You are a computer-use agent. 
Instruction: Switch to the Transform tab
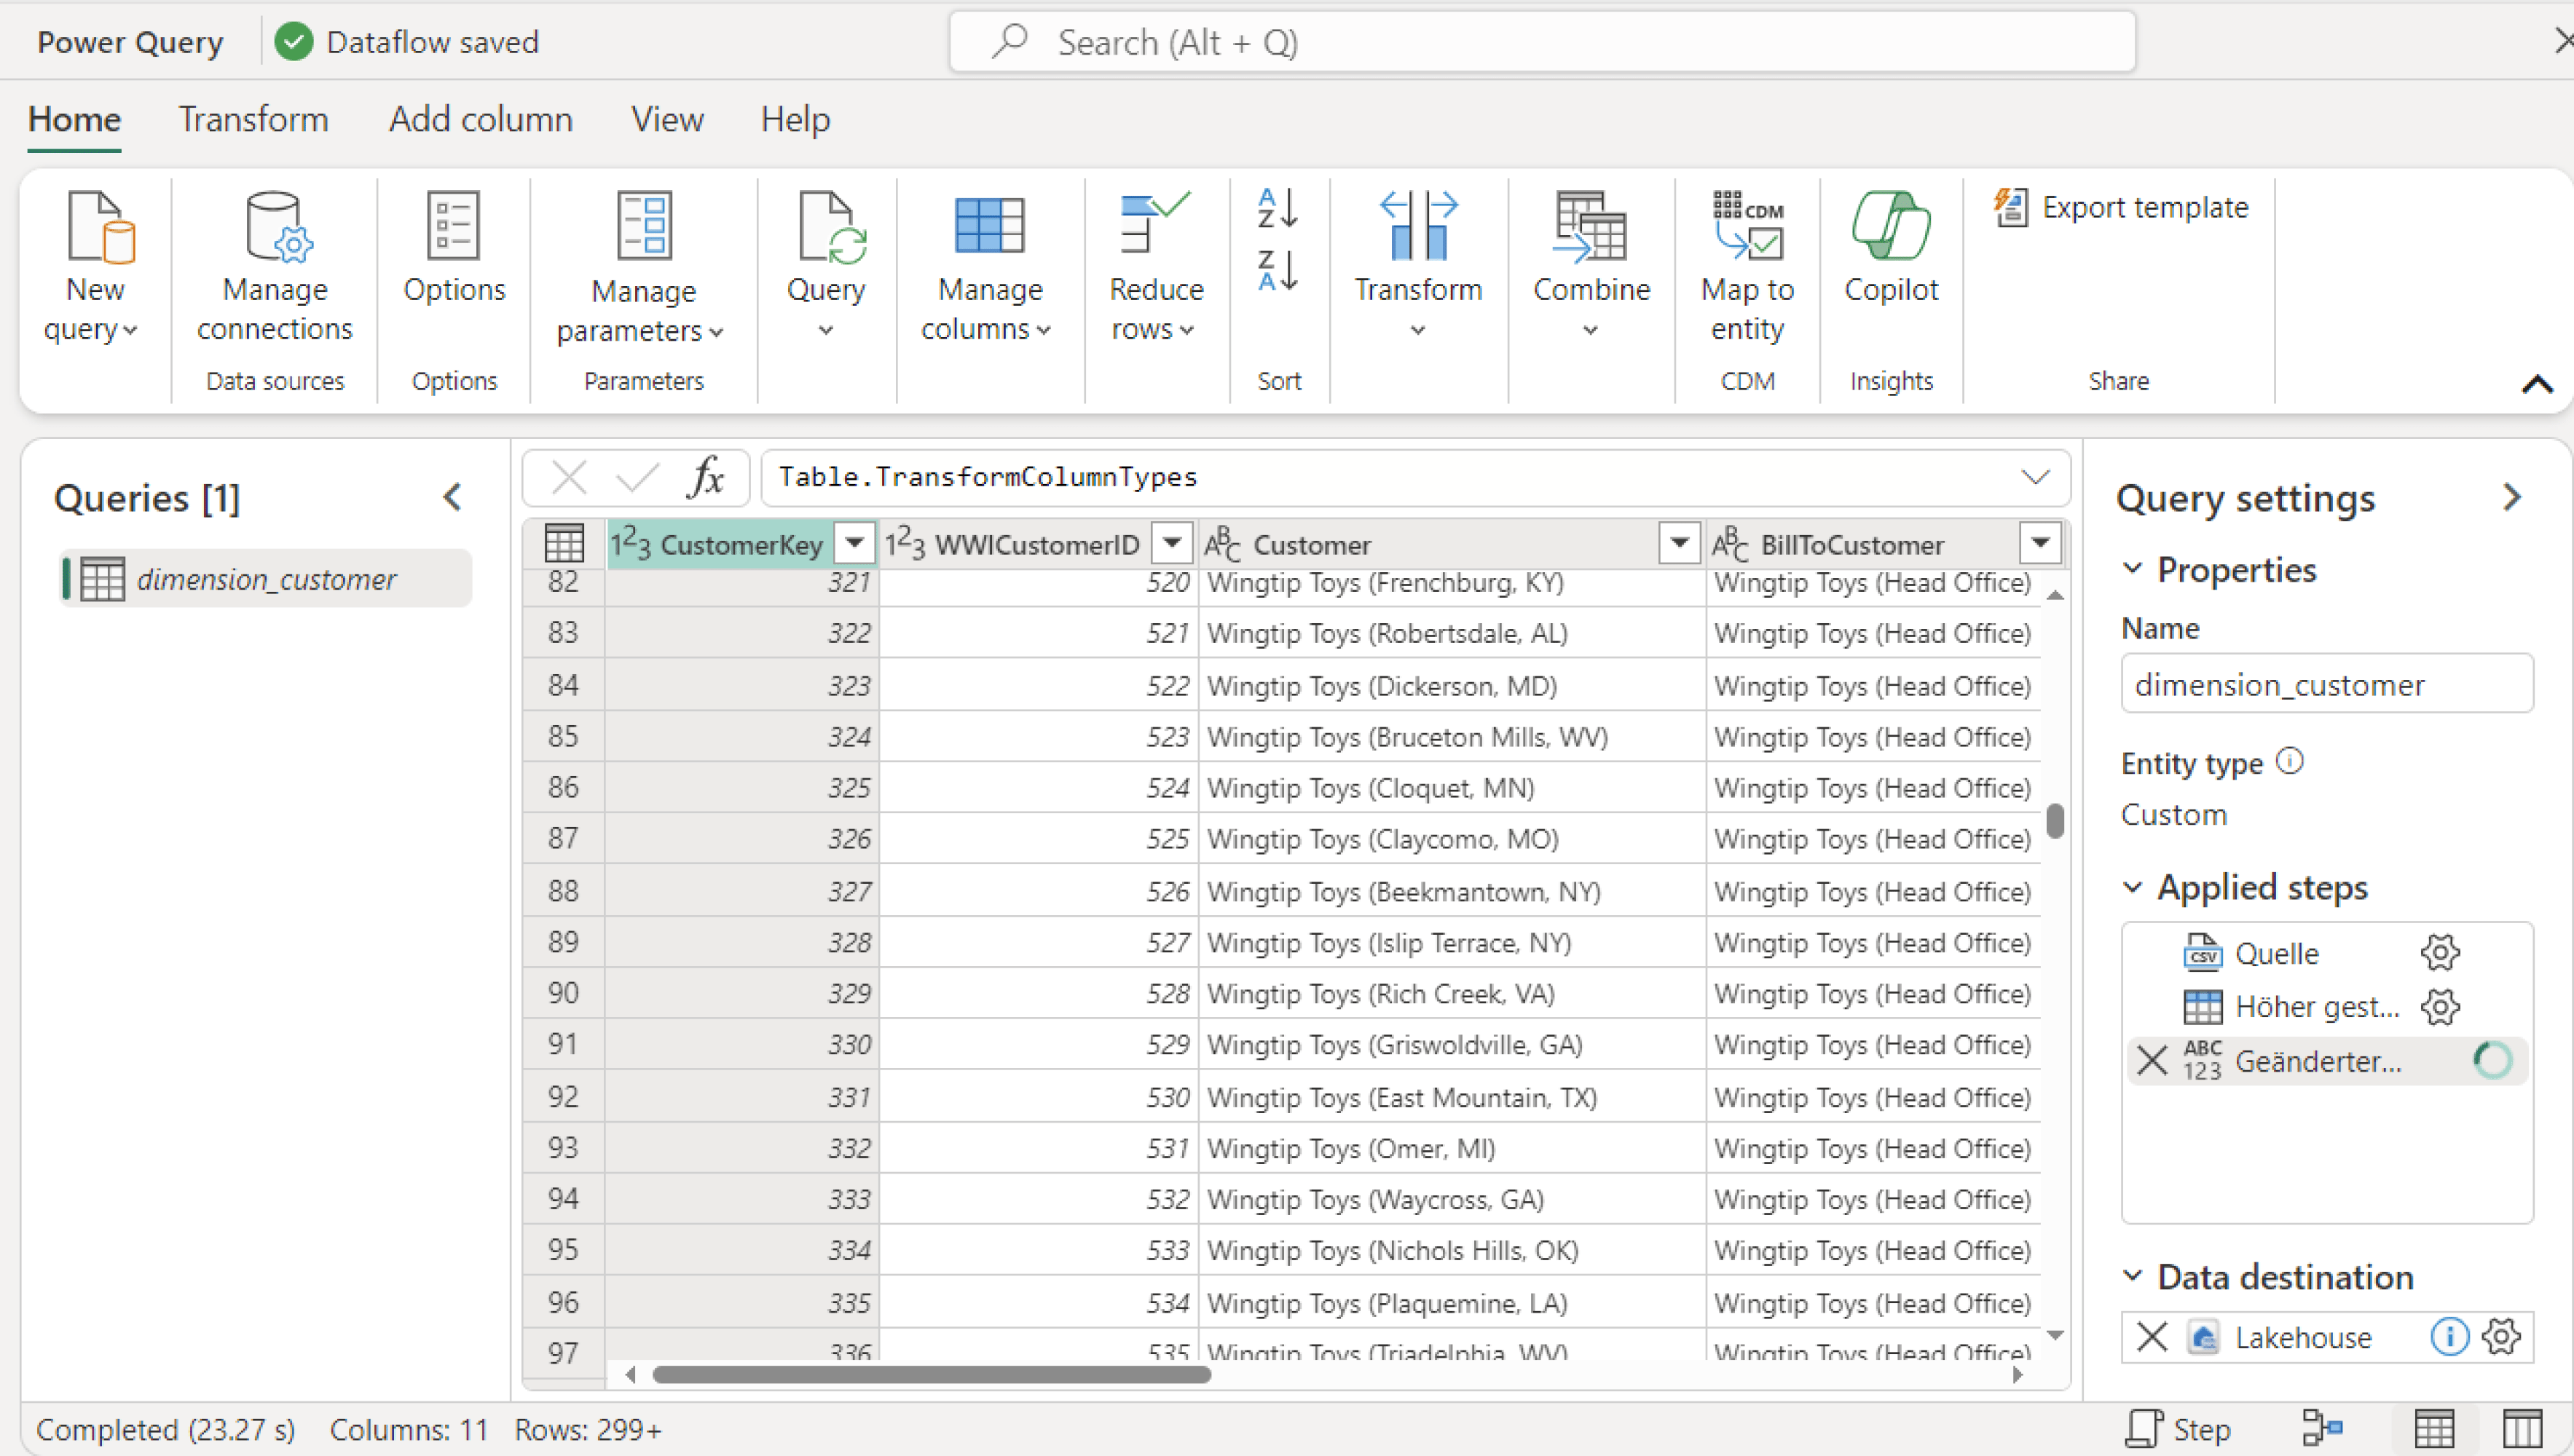253,119
